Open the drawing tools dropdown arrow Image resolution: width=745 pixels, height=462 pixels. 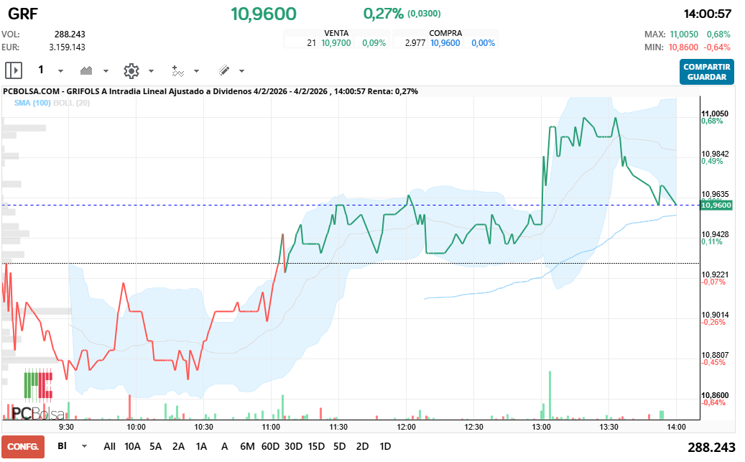(241, 71)
